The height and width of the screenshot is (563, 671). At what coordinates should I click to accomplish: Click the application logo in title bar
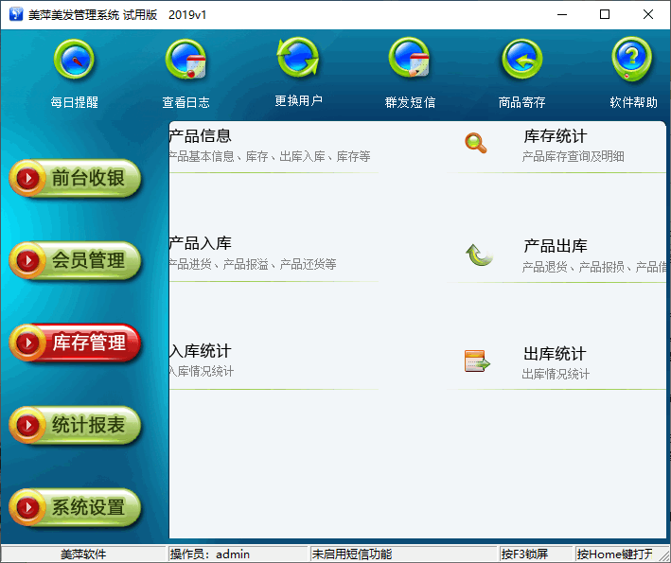click(x=16, y=14)
